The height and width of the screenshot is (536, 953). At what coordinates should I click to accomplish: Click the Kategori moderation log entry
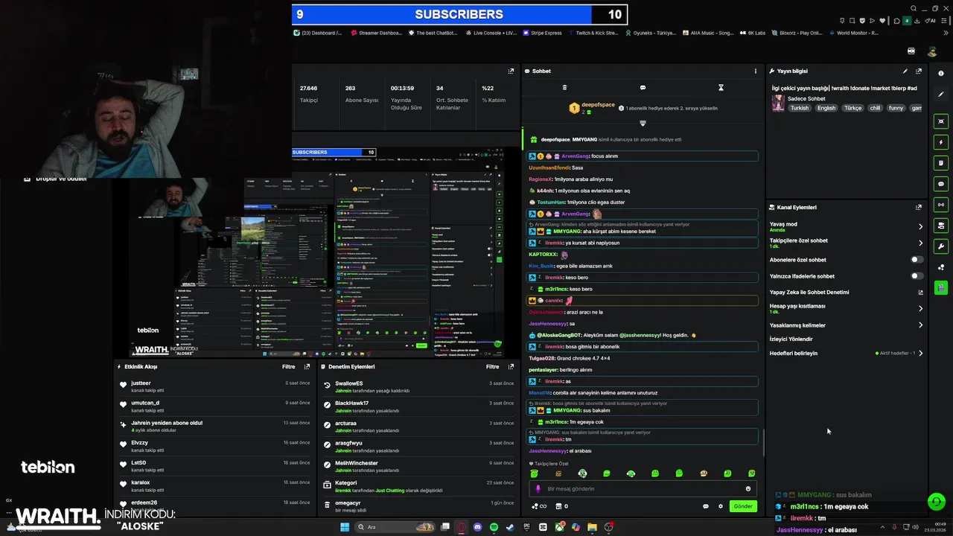pos(417,486)
